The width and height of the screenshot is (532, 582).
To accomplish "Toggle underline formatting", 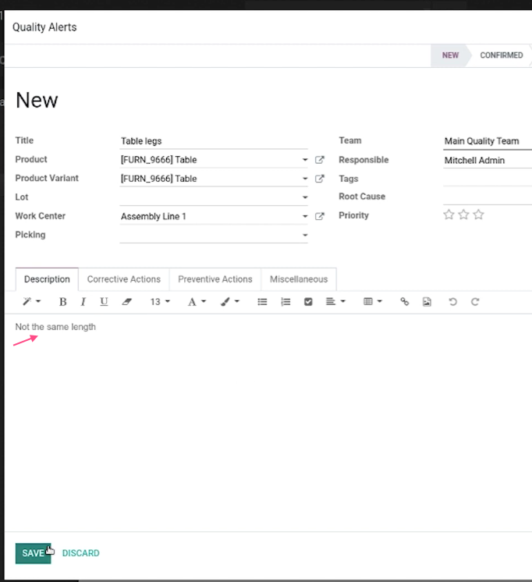I will 104,302.
